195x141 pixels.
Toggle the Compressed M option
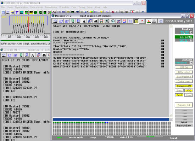(184, 86)
